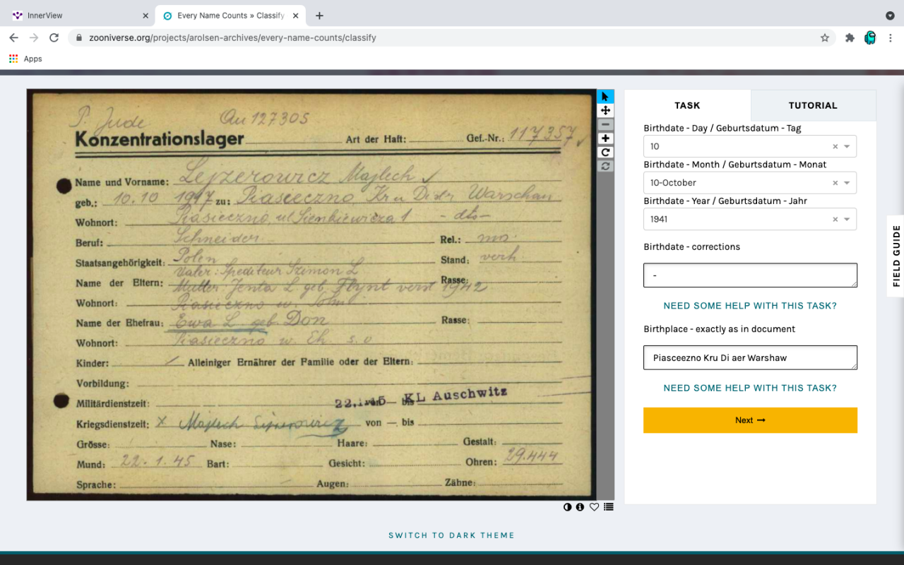Zoom out of the document image
This screenshot has height=565, width=904.
click(605, 124)
